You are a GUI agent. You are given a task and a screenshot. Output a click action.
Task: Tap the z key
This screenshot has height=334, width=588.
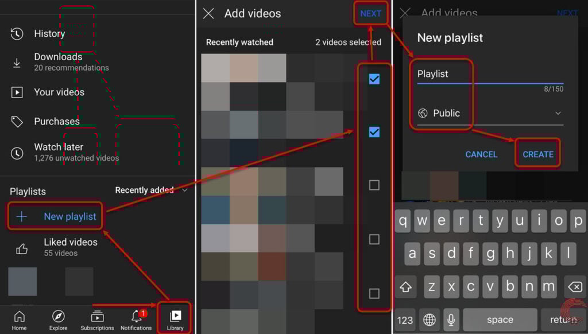click(432, 287)
